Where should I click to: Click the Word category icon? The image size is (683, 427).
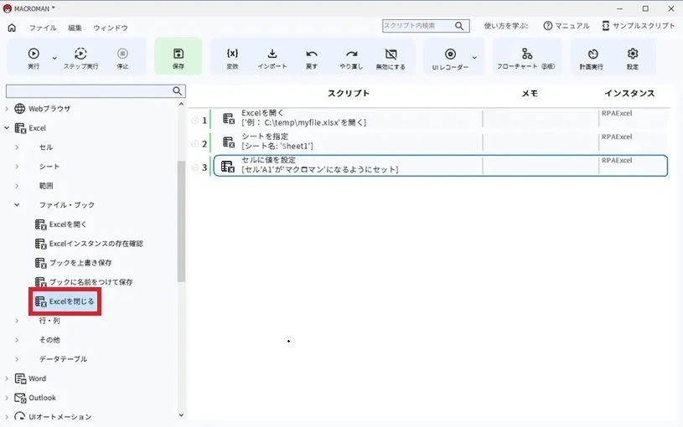(20, 378)
